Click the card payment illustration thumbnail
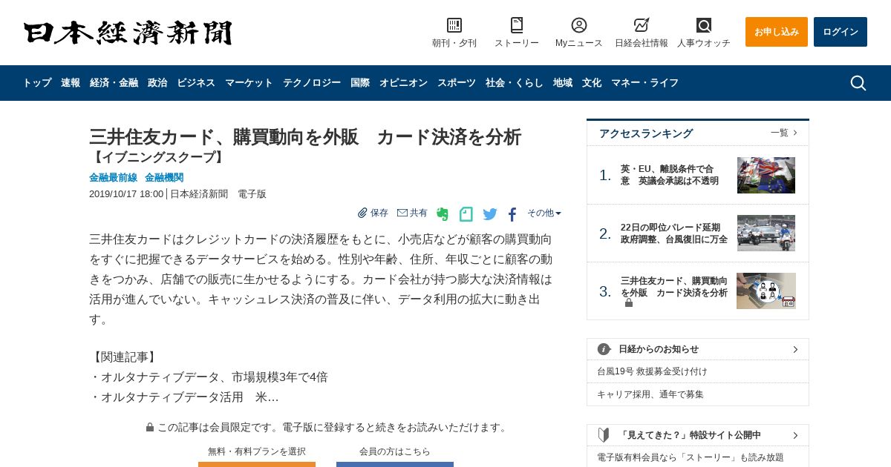This screenshot has width=891, height=467. point(766,291)
